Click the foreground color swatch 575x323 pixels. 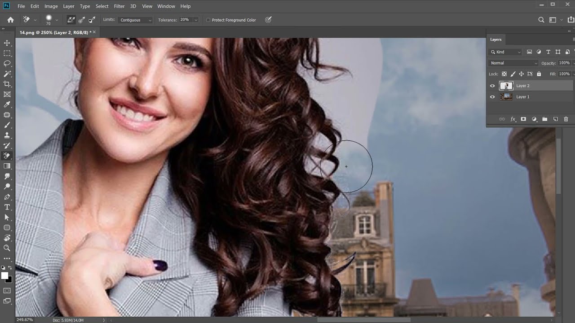(4, 276)
